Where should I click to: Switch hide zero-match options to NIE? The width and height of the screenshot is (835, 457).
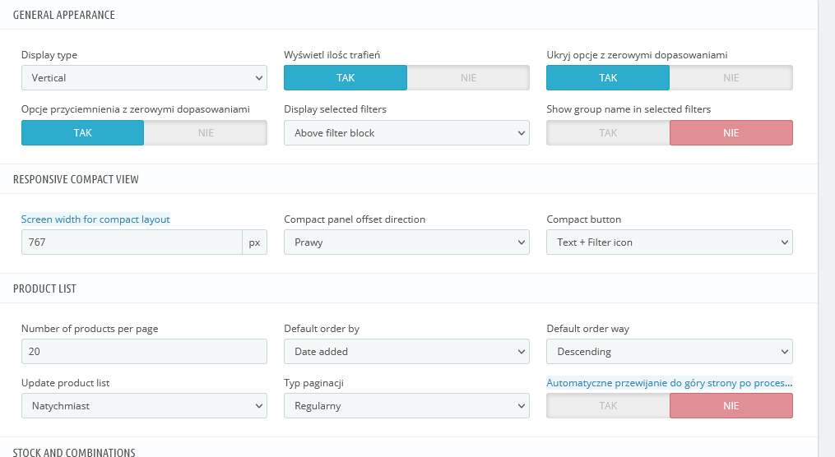pyautogui.click(x=731, y=78)
